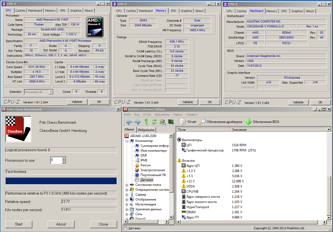Expand the Отображение tree node
This screenshot has width=333, height=232.
point(127,200)
